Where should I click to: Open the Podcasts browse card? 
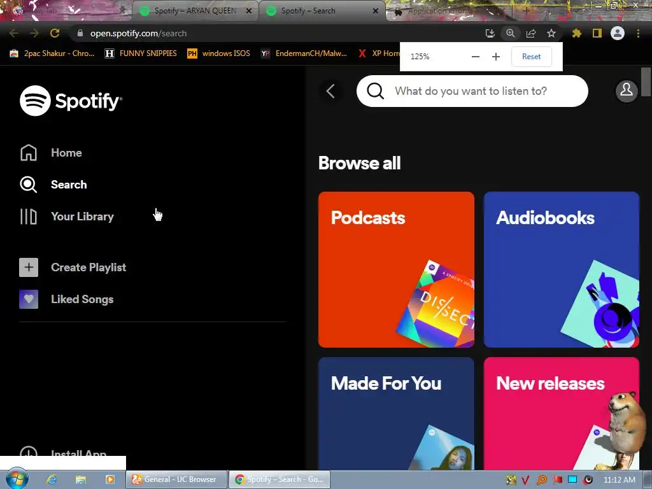[396, 269]
